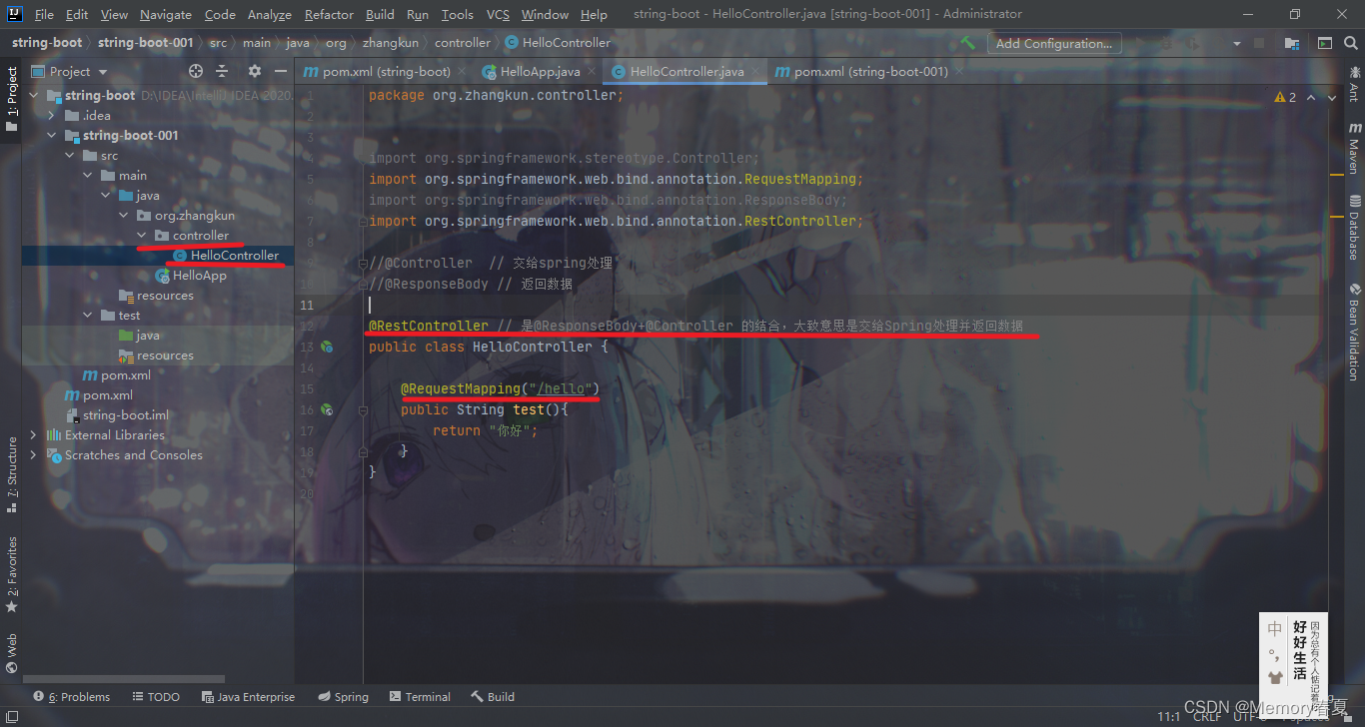Click the controller breadcrumb in the navigation bar

pos(462,42)
